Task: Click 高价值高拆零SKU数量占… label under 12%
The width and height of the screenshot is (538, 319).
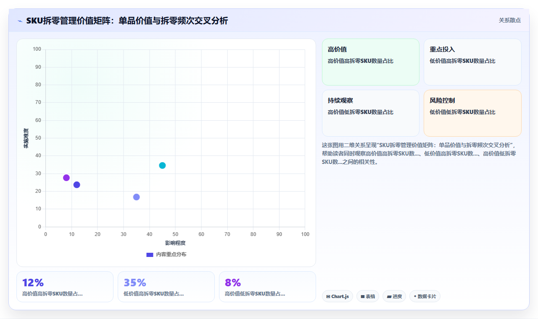Action: click(53, 294)
